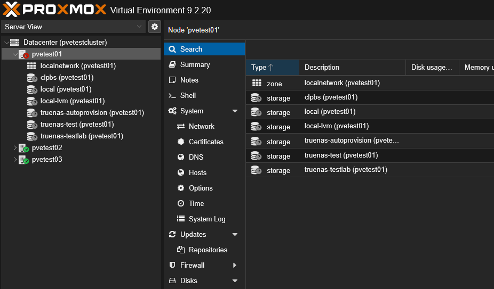Image resolution: width=494 pixels, height=289 pixels.
Task: Click storage icon in local-lvm table row
Action: [256, 127]
